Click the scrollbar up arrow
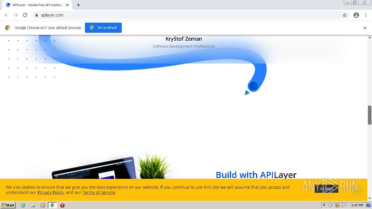The height and width of the screenshot is (209, 372). (x=370, y=37)
